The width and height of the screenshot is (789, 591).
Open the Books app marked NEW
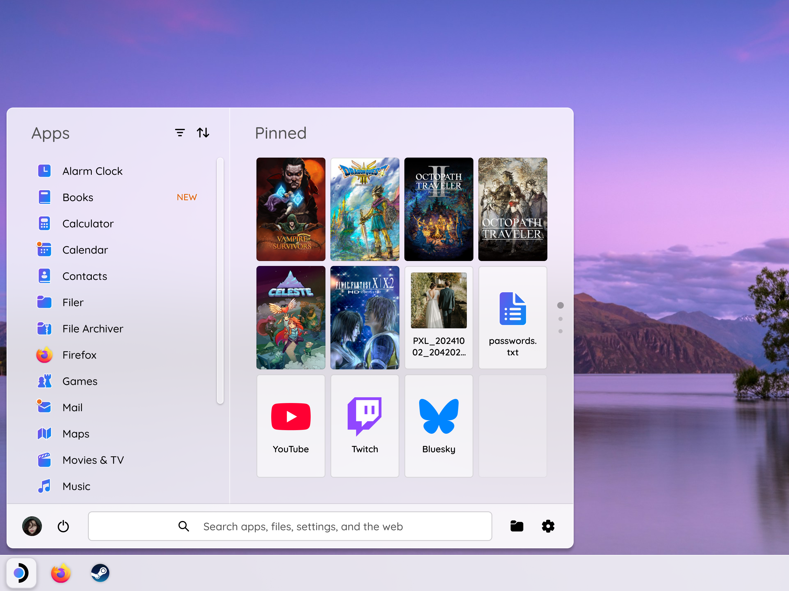[78, 197]
